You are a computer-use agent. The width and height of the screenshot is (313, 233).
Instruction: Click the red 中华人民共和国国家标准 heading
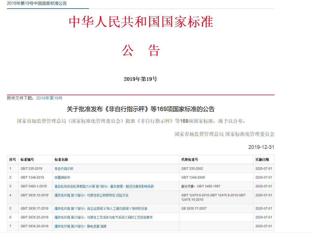[141, 22]
